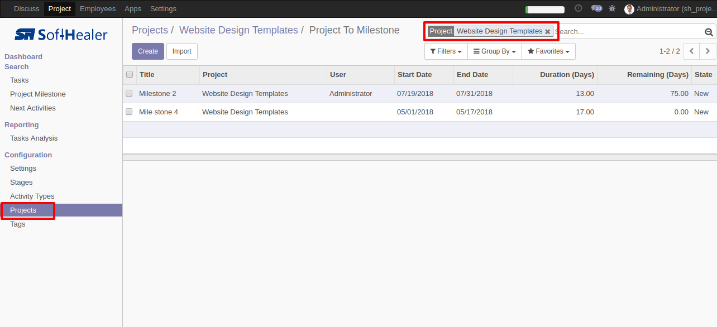Click the debug bug icon
The image size is (717, 327).
click(613, 8)
